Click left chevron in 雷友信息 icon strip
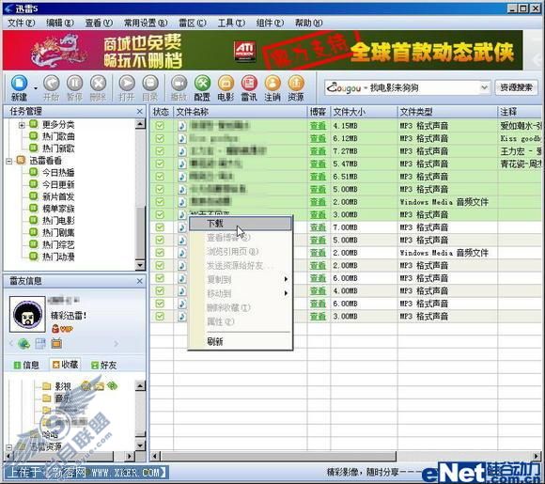 11,344
